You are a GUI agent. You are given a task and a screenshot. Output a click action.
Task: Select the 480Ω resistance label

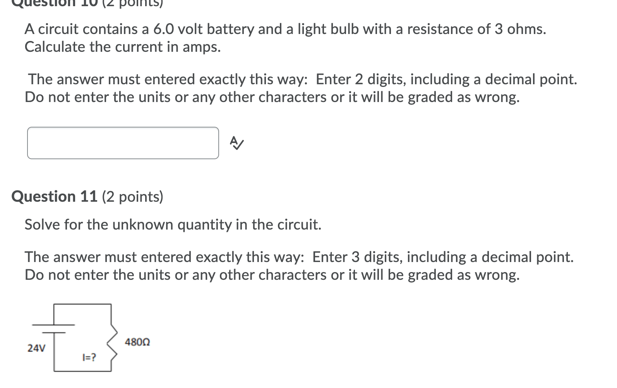pos(137,342)
